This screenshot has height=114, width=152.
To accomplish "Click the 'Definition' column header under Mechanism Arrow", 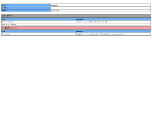I will pyautogui.click(x=113, y=32).
